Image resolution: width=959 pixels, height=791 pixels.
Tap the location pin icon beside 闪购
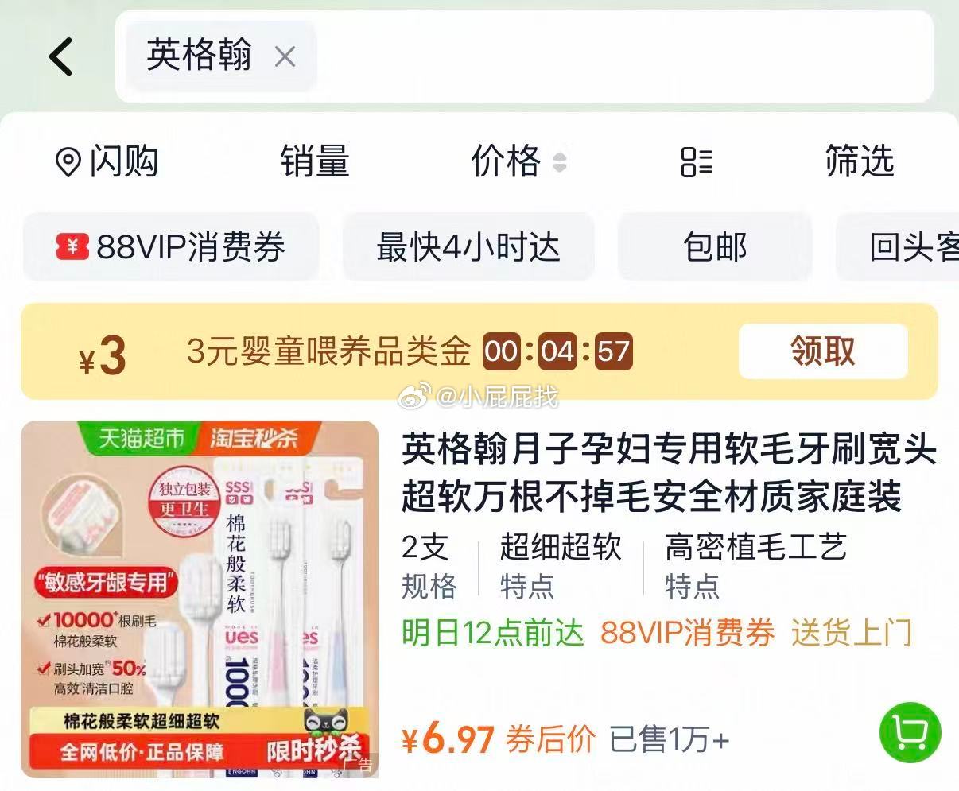click(x=68, y=162)
